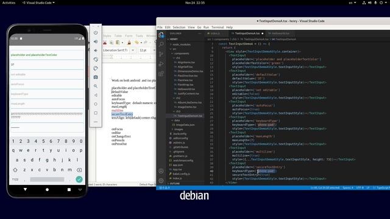Image resolution: width=390 pixels, height=219 pixels.
Task: Open paste options dropdown arrow in Writer
Action: click(122, 43)
